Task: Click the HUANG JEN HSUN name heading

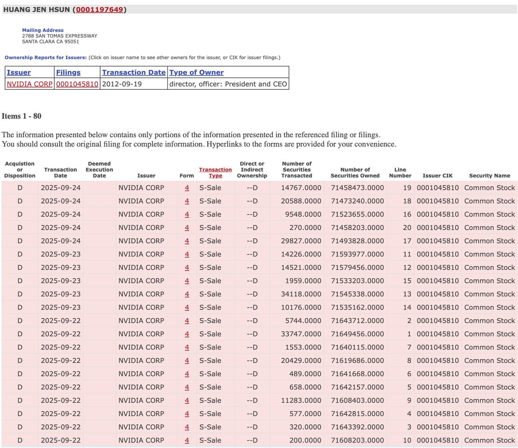Action: 36,9
